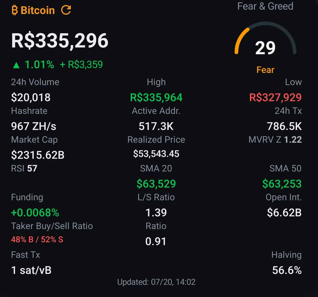This screenshot has height=297, width=318.
Task: Click the active addresses value 517.3K
Action: (156, 126)
